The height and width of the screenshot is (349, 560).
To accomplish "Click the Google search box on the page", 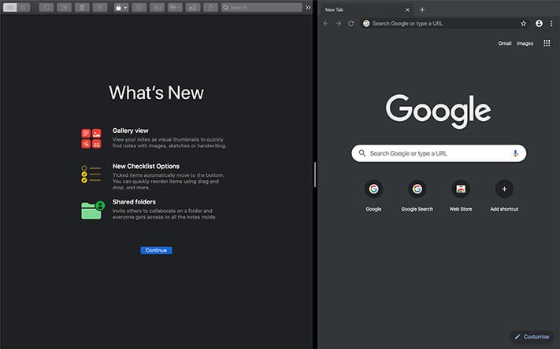I will [439, 153].
